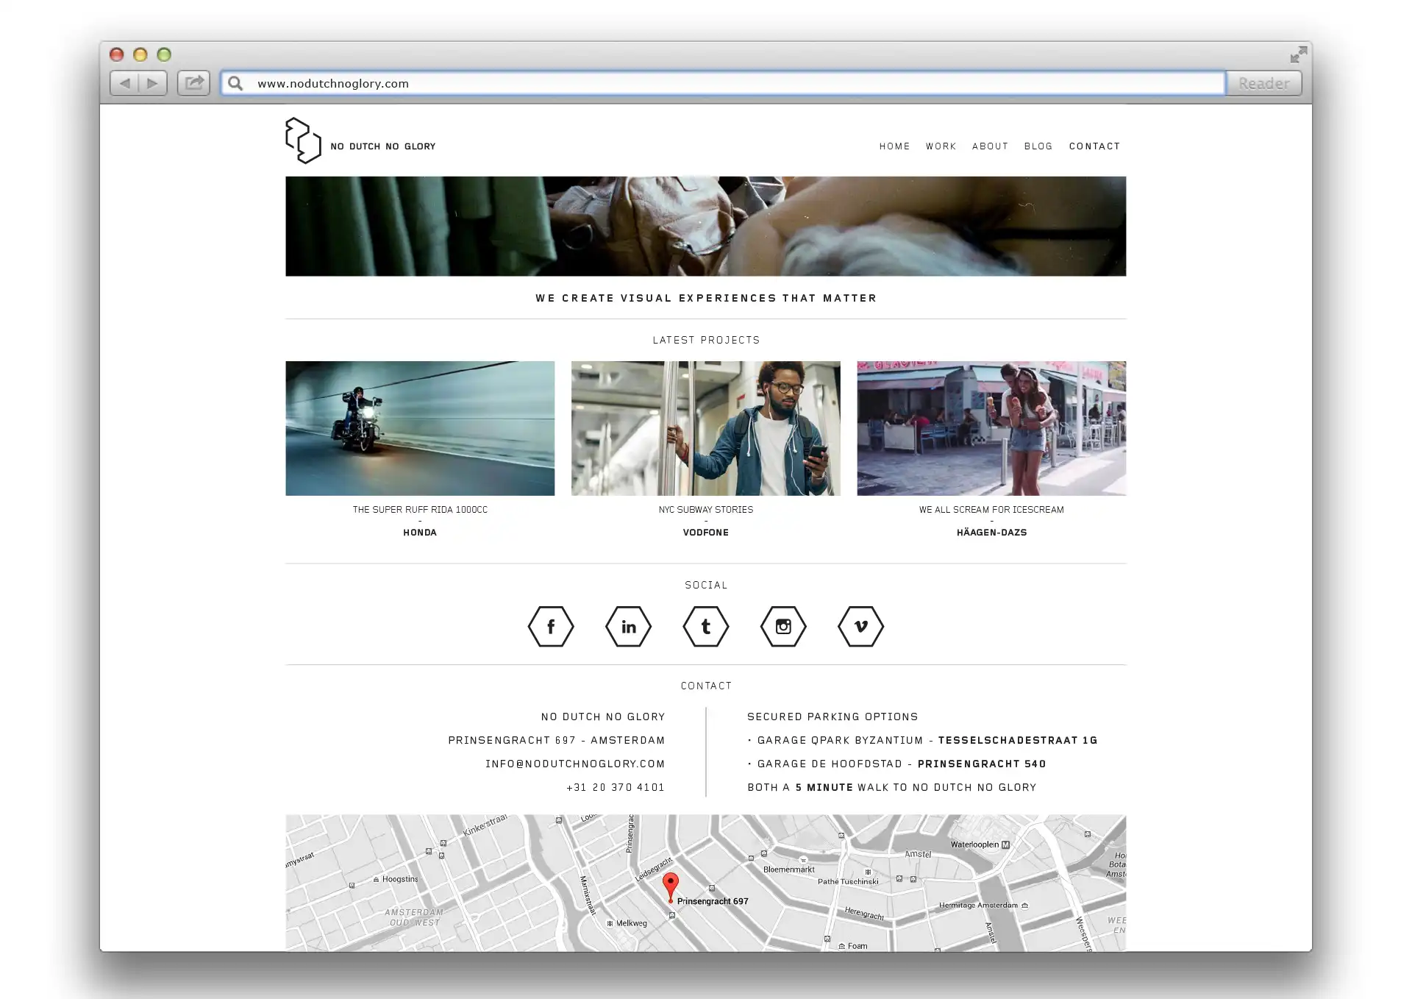Click the browser share button
Image resolution: width=1412 pixels, height=999 pixels.
193,83
